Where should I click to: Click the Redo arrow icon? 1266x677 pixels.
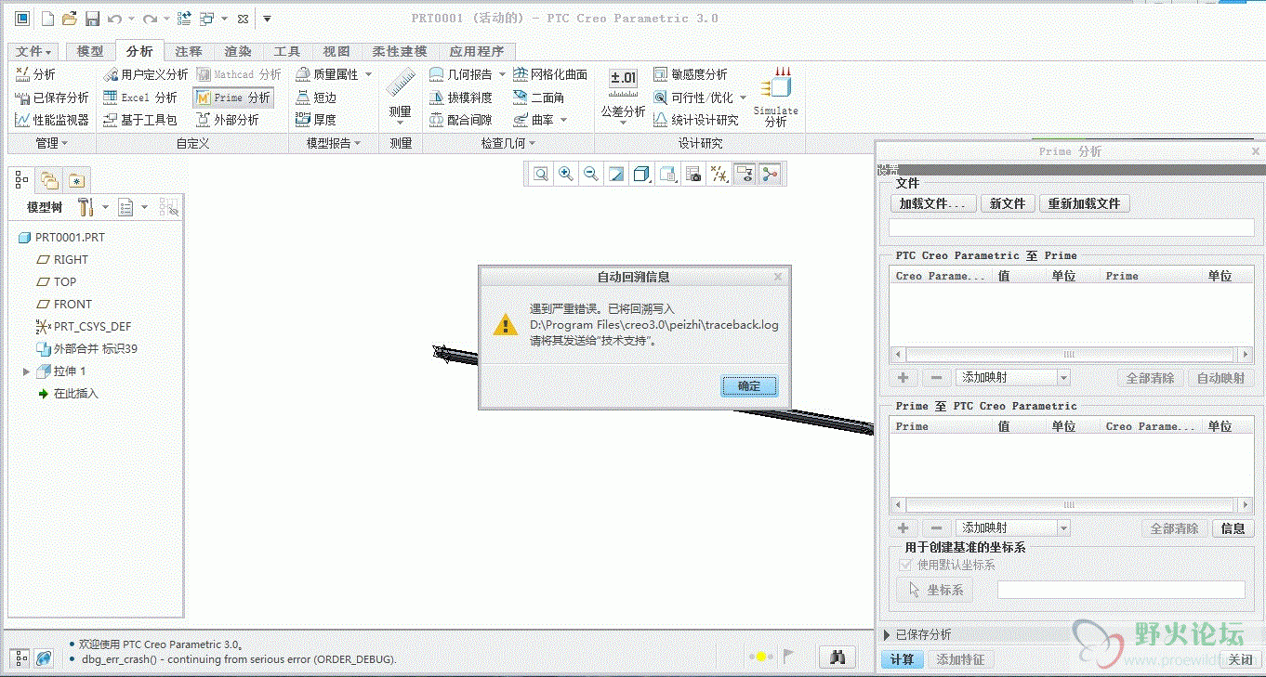tap(150, 18)
